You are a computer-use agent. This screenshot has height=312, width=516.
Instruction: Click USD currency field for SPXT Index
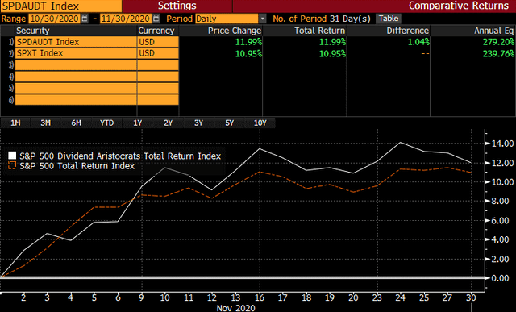click(x=158, y=53)
